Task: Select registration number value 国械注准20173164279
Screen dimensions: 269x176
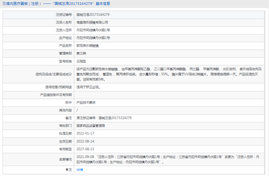Action: point(93,15)
